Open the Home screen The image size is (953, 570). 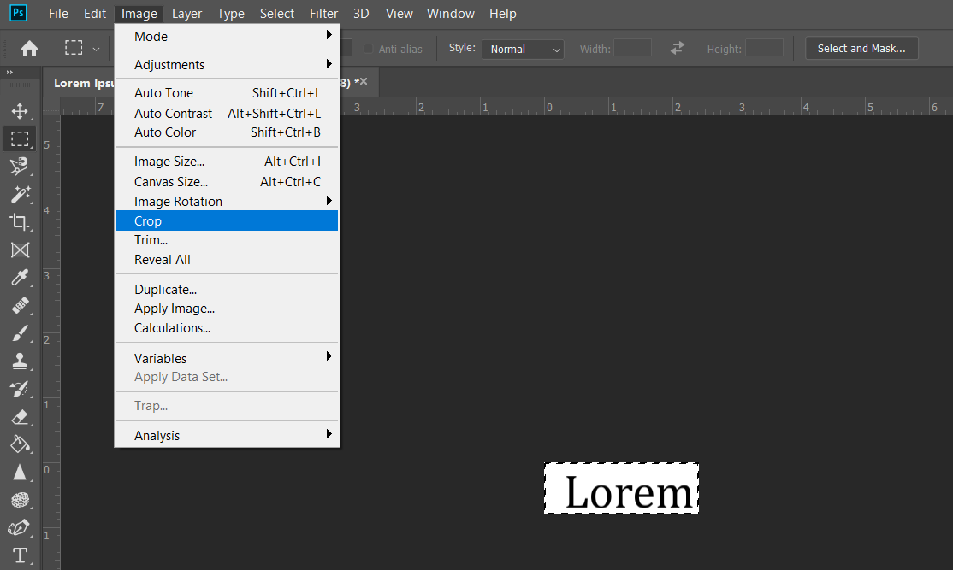point(30,48)
